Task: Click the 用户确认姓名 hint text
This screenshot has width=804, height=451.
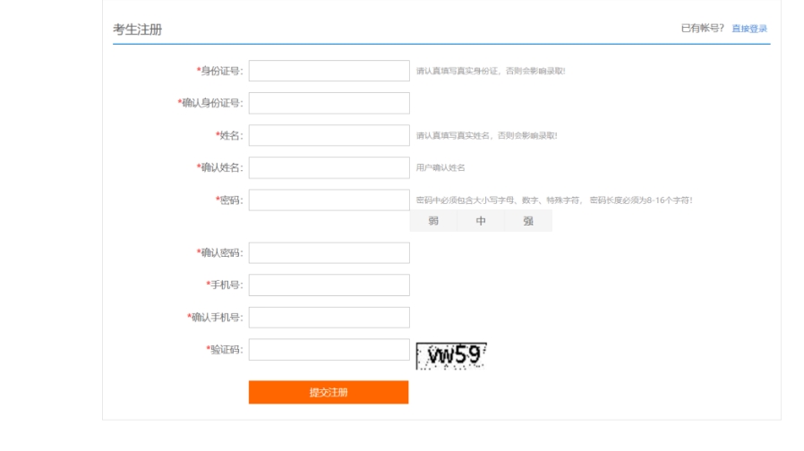Action: point(440,167)
